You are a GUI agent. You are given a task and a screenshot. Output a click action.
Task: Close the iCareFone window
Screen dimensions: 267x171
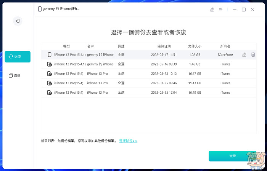(253, 10)
